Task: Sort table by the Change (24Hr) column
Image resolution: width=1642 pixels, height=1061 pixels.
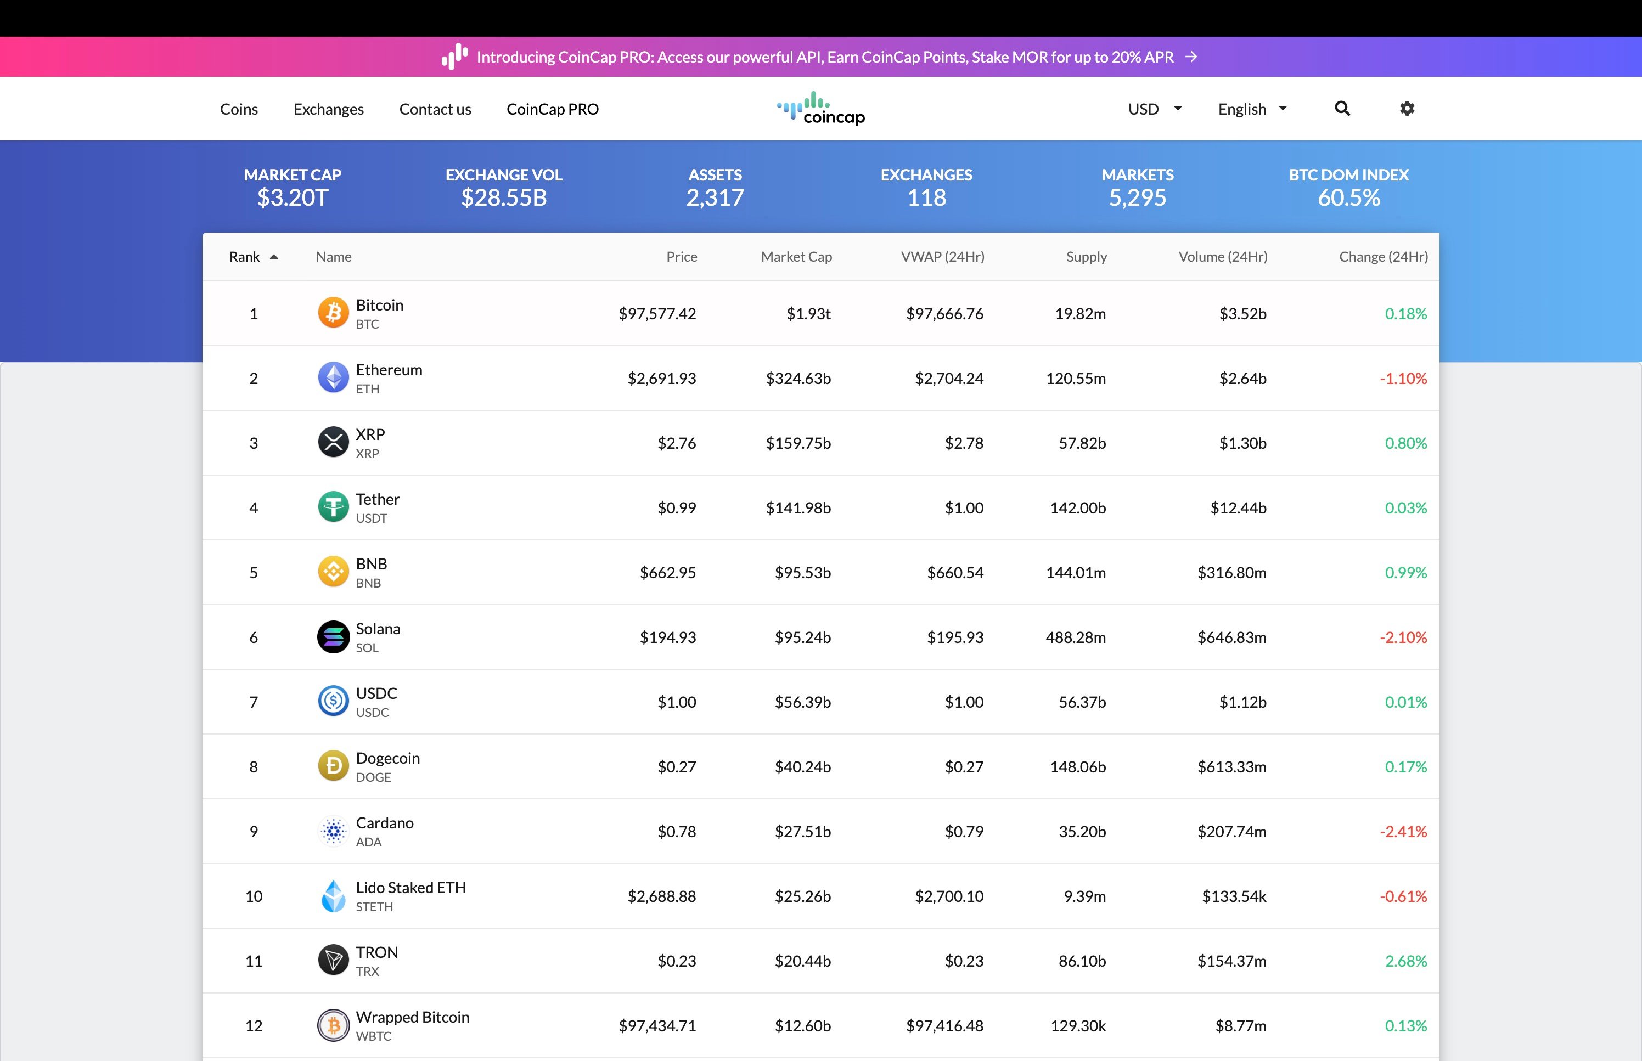Action: point(1384,256)
